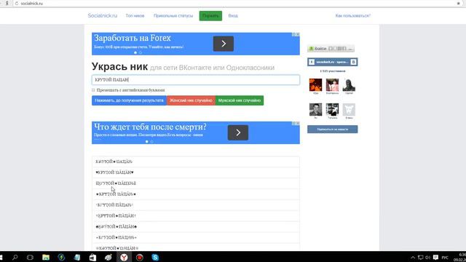
Task: Close the Forex ad banner
Action: tap(298, 34)
